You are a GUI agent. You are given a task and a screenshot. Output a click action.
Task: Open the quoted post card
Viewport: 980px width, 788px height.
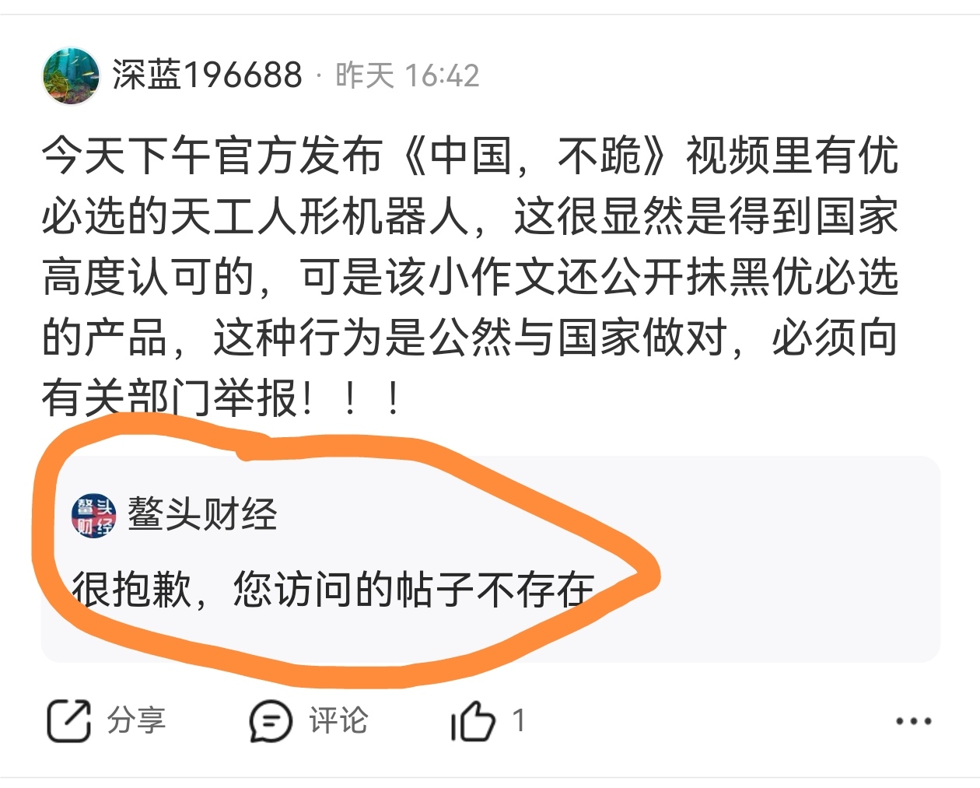point(490,559)
